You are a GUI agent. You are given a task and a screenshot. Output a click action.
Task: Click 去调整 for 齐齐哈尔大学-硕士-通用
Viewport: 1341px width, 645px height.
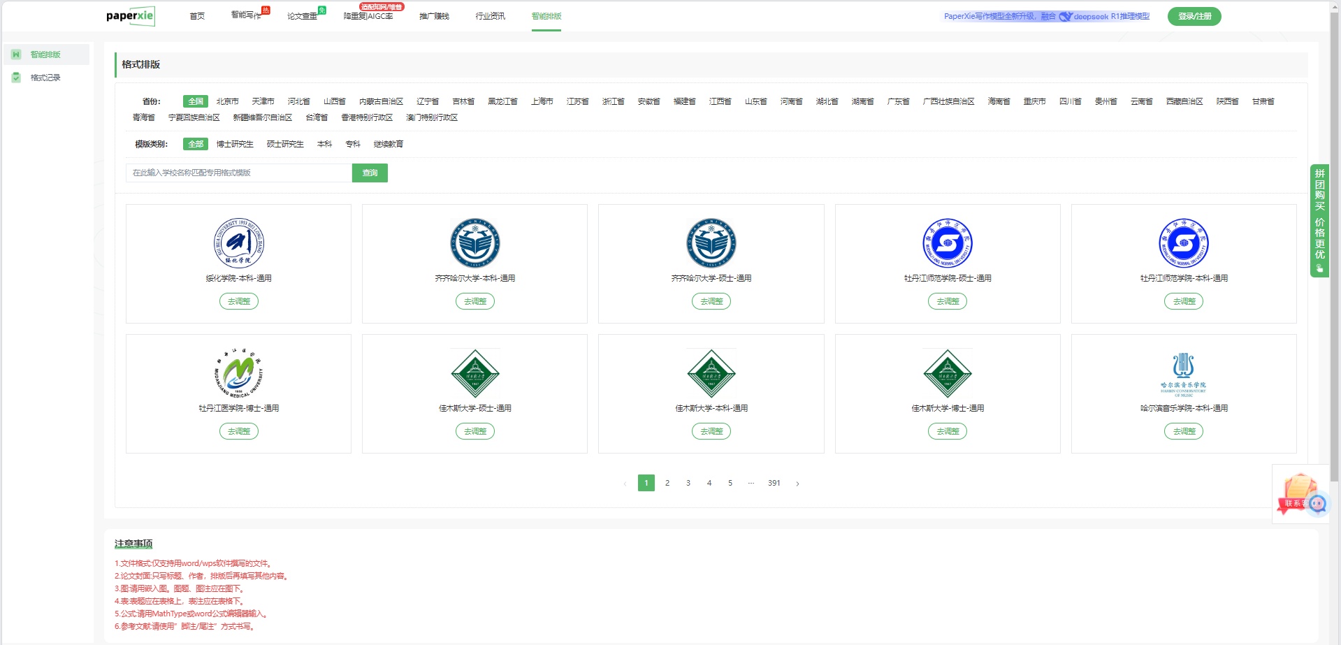point(711,301)
